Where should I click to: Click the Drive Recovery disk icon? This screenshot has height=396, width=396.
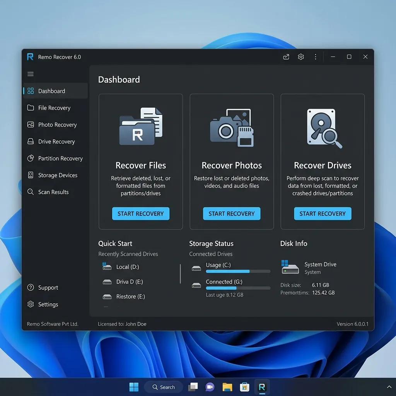31,142
